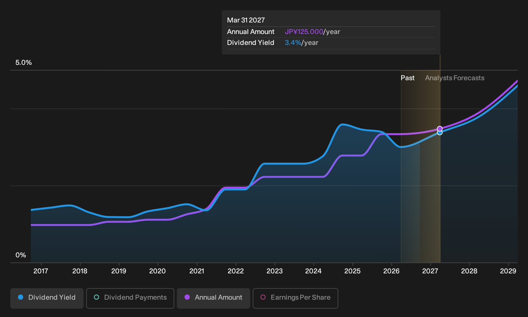Click the 5.0% y-axis label
The height and width of the screenshot is (317, 528).
(23, 63)
